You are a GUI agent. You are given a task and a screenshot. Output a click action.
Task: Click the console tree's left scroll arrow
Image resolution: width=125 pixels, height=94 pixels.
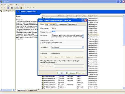click(x=1, y=90)
